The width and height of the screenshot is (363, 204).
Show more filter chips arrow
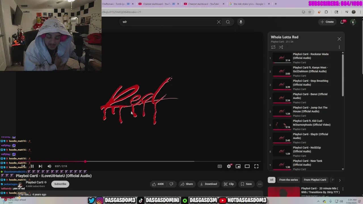coord(340,180)
